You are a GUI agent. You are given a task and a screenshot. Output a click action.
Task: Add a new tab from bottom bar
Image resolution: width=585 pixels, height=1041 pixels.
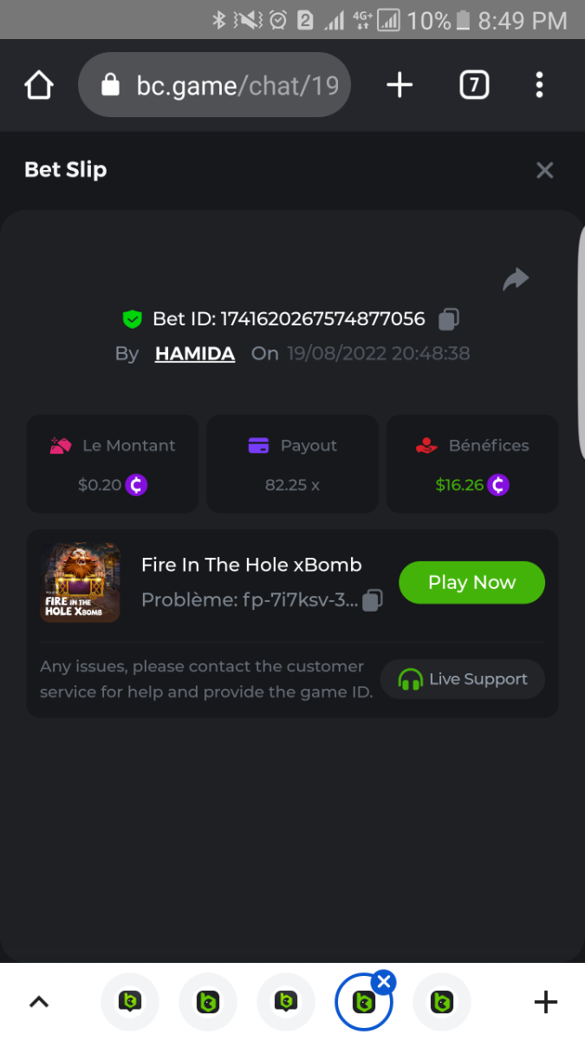[x=545, y=1002]
